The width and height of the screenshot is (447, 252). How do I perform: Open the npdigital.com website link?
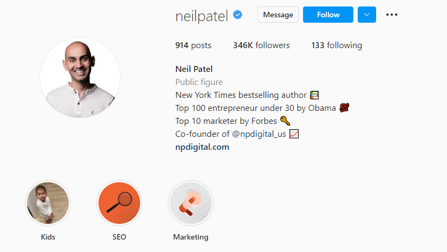(202, 147)
